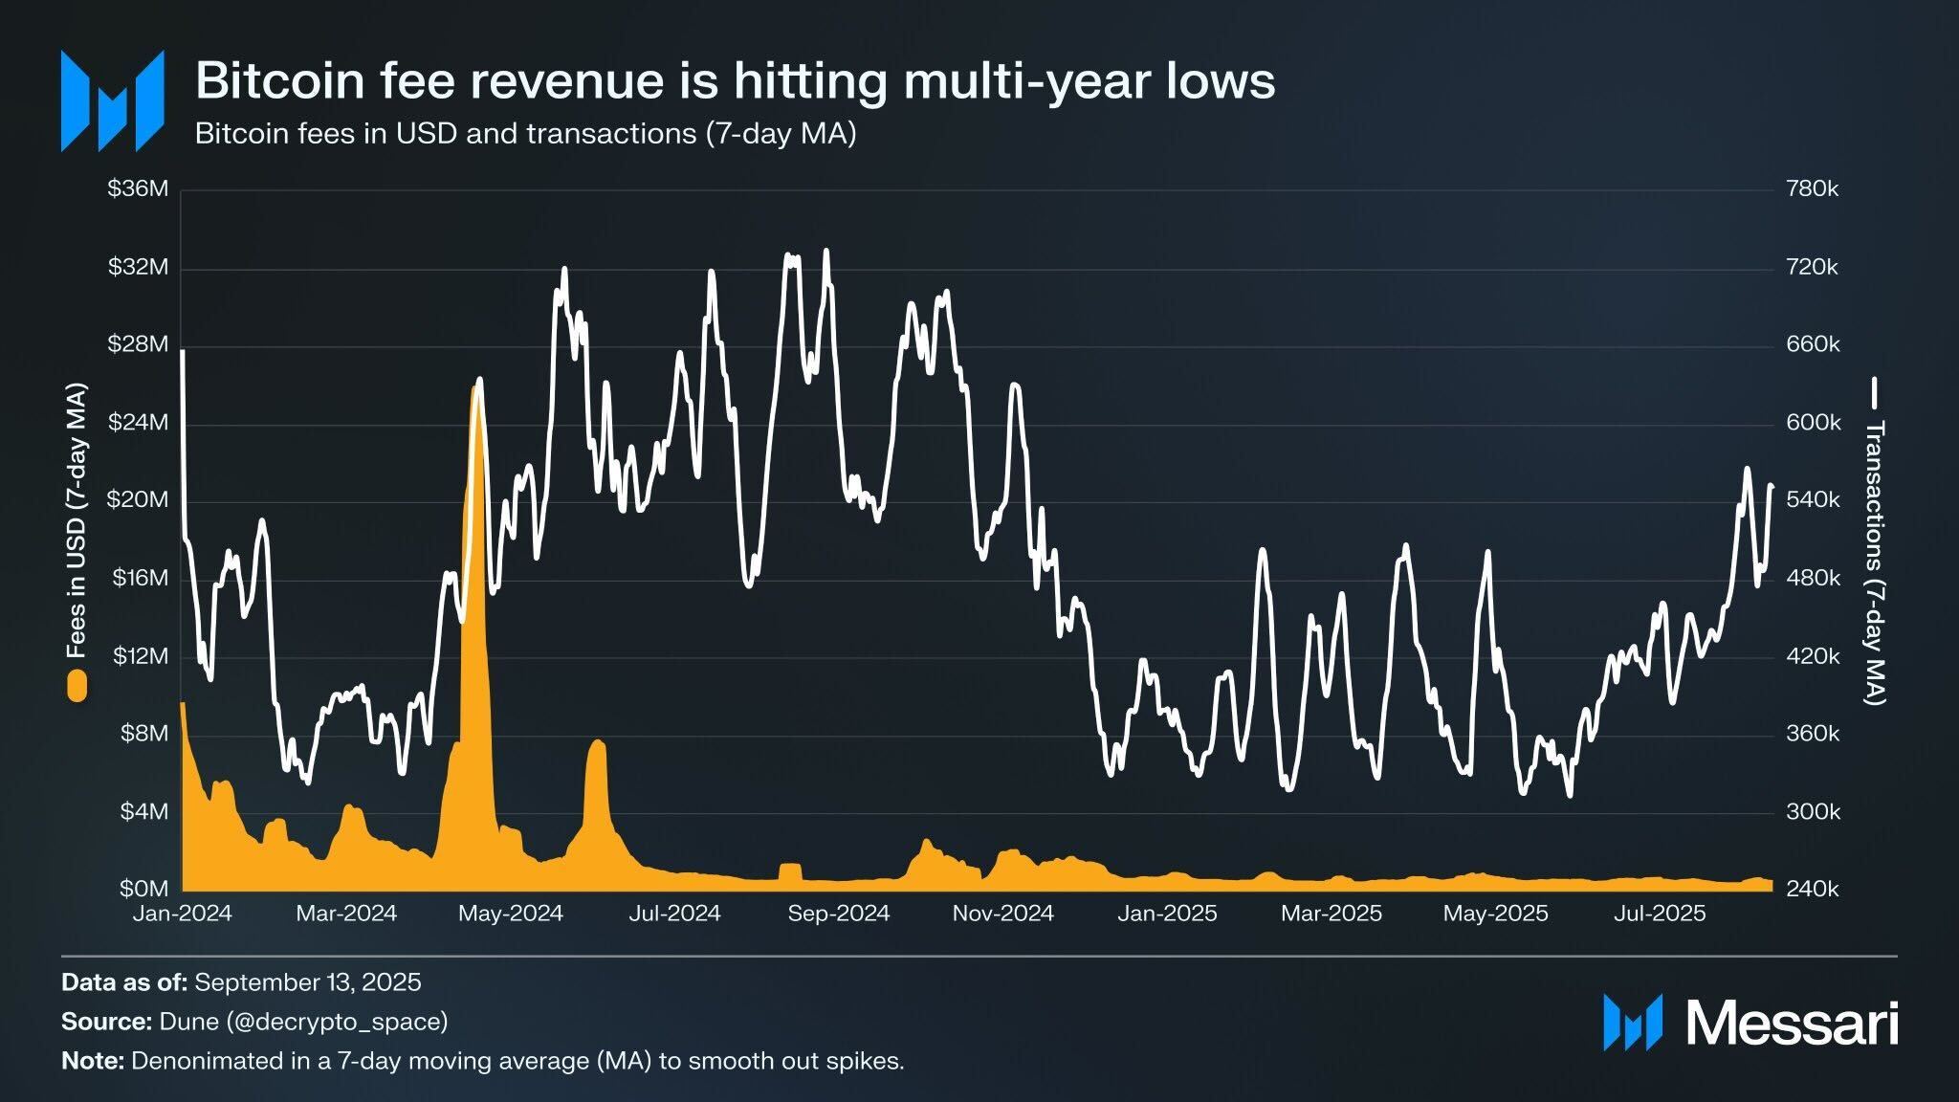Click the Sep-2024 x-axis label
The image size is (1959, 1102).
838,914
